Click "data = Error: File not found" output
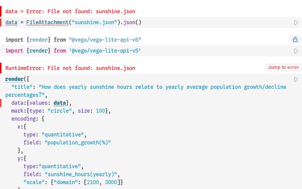This screenshot has width=302, height=189. [x=70, y=11]
